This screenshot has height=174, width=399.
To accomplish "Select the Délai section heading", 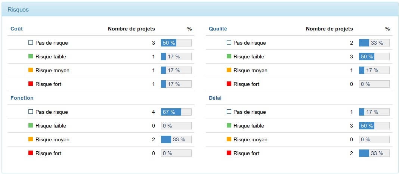I will [x=215, y=98].
